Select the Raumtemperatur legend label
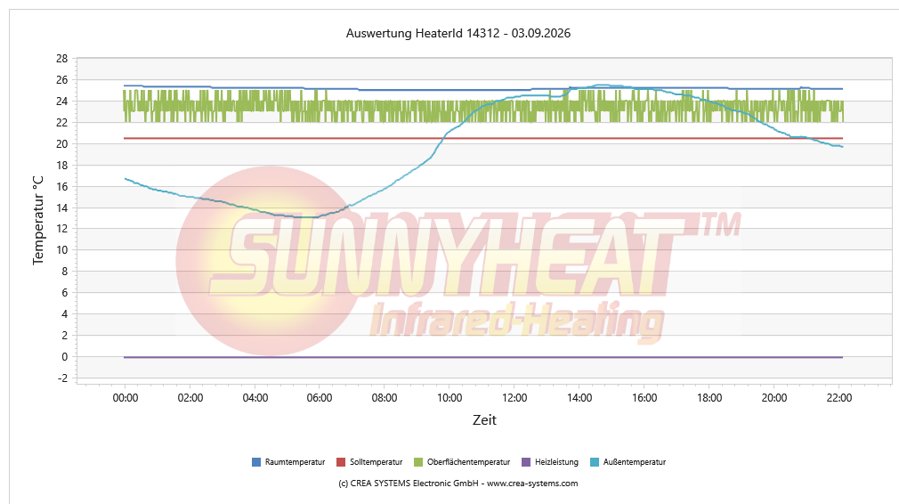 tap(295, 462)
